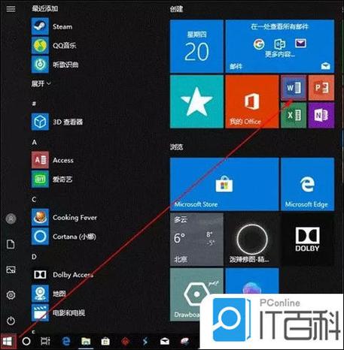Launch Excel from the small tile
The height and width of the screenshot is (350, 344).
294,115
